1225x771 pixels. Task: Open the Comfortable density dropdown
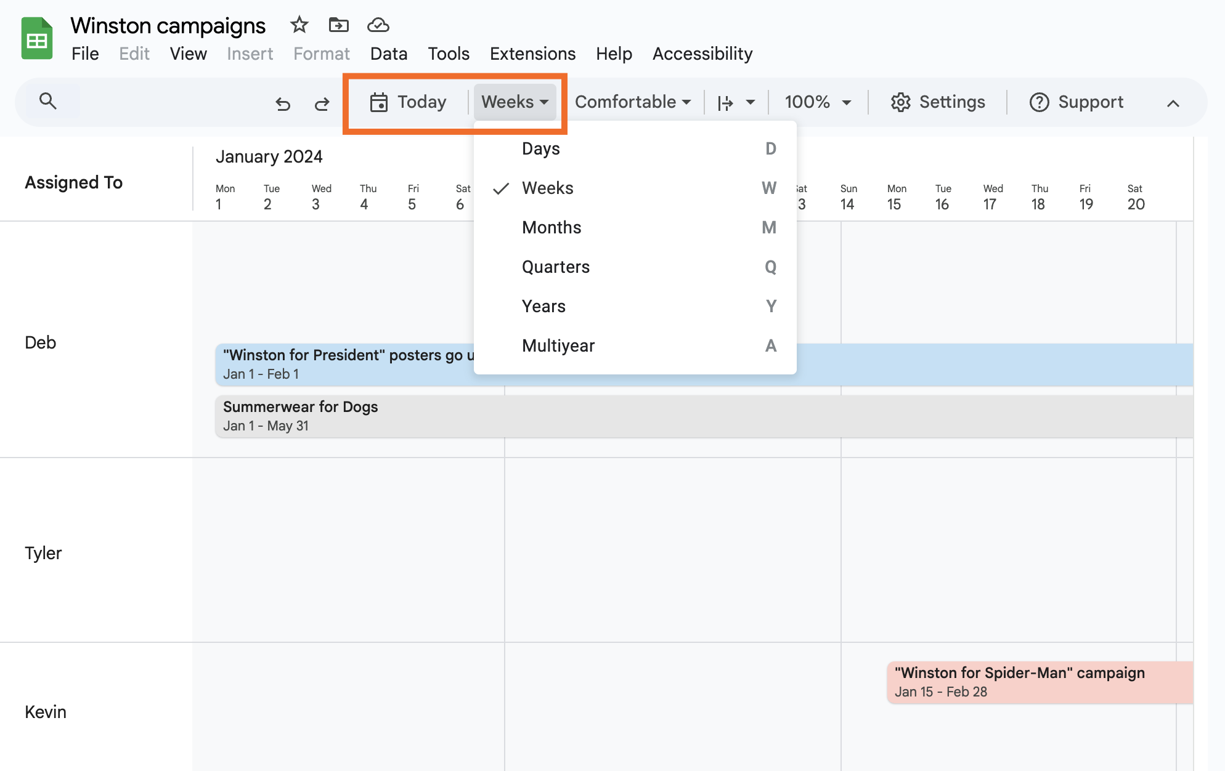[633, 102]
